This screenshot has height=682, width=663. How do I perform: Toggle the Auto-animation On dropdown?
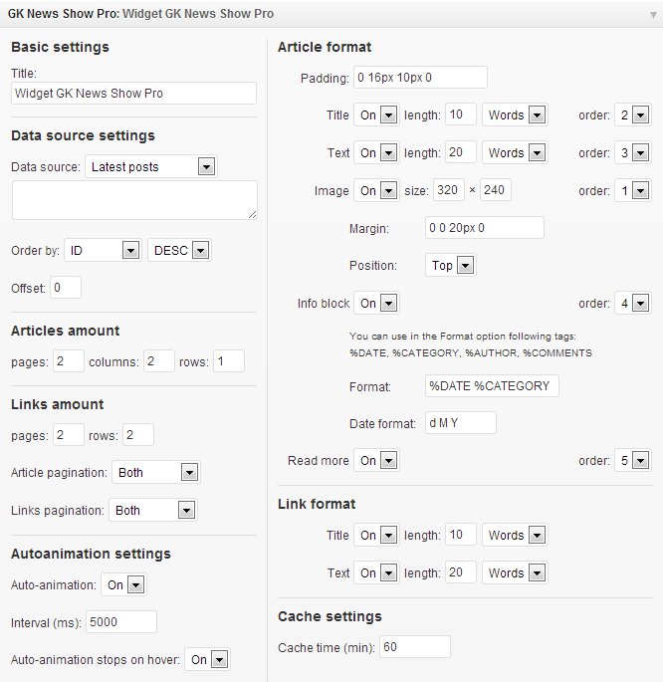[x=123, y=585]
